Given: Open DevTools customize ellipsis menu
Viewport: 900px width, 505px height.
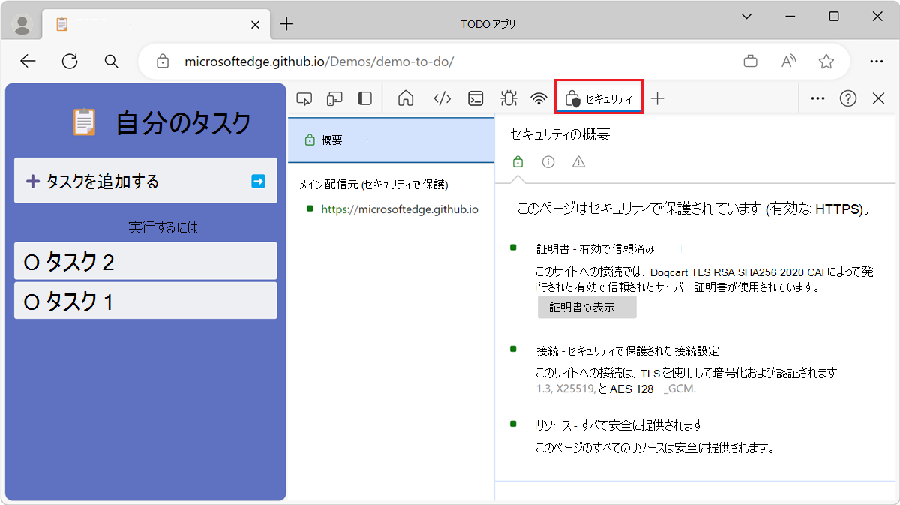Looking at the screenshot, I should point(818,98).
